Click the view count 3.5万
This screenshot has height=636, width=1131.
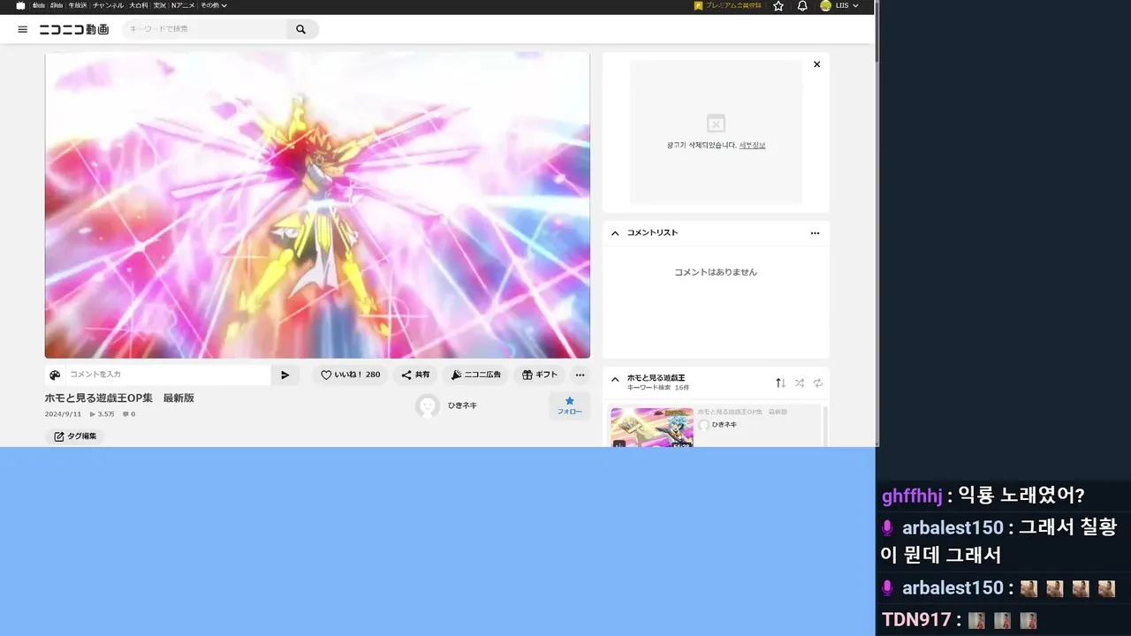point(102,414)
